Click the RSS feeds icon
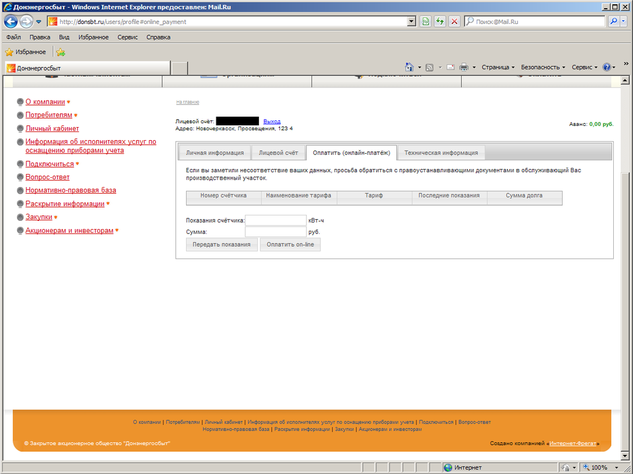 (x=430, y=67)
